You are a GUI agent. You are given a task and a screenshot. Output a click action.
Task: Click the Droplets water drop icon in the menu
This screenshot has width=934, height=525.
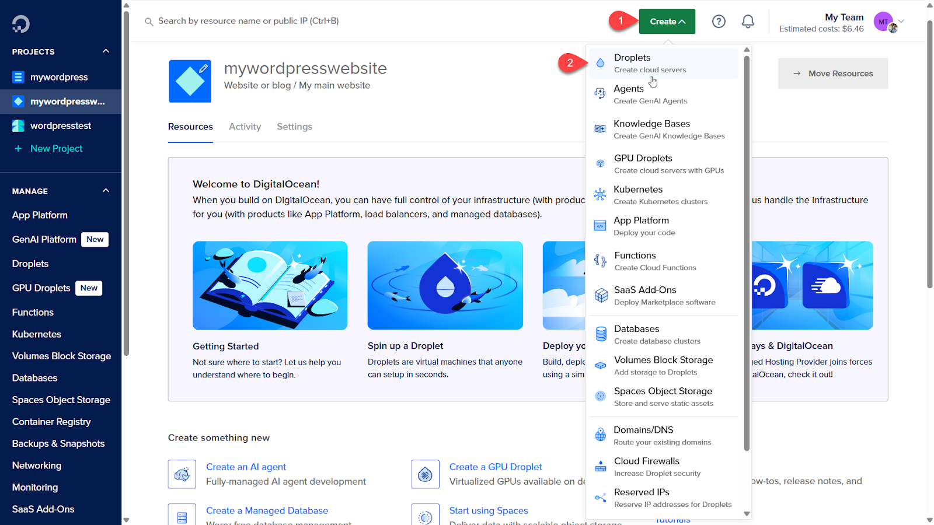coord(600,62)
